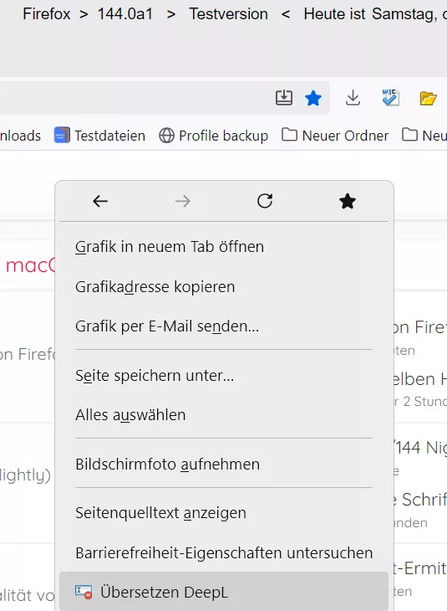Choose Grafikadresse kopieren
Screen dimensions: 447x611
(x=224, y=287)
